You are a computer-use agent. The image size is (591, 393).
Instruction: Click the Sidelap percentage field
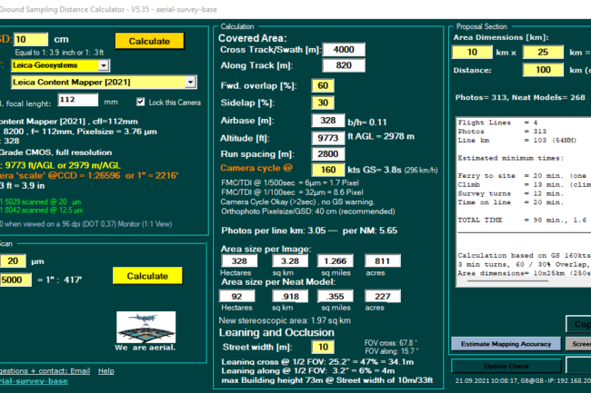pyautogui.click(x=323, y=103)
